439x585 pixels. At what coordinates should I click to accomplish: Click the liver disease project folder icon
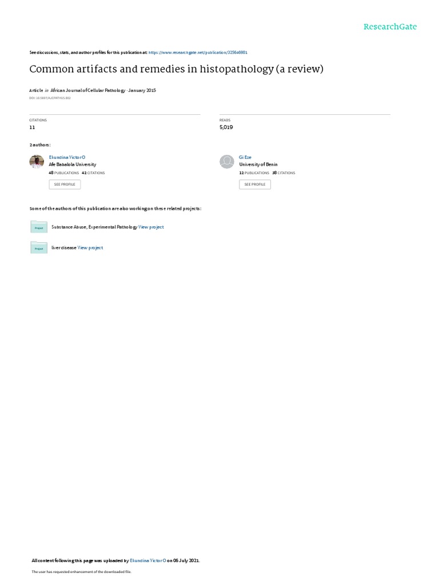click(39, 247)
